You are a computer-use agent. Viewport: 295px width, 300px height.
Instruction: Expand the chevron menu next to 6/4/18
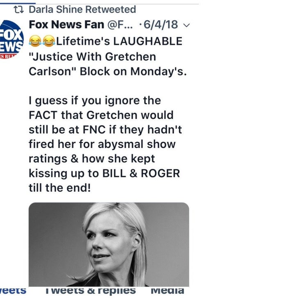click(x=186, y=25)
